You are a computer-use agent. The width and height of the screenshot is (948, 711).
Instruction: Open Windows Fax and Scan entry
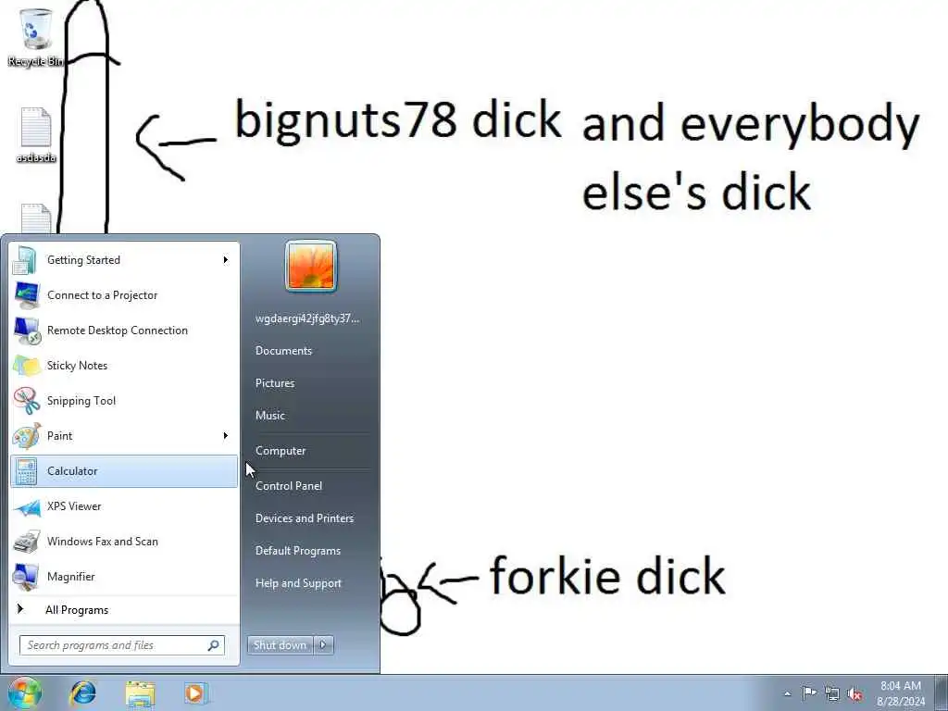pyautogui.click(x=124, y=542)
